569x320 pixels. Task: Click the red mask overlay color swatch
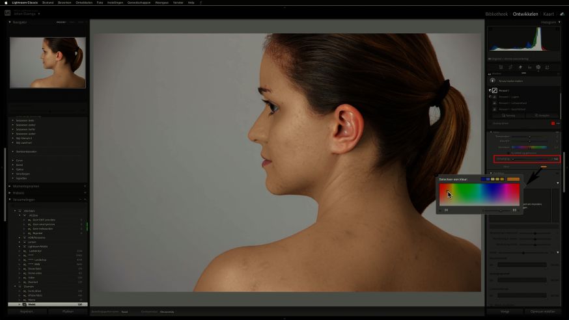[x=553, y=123]
